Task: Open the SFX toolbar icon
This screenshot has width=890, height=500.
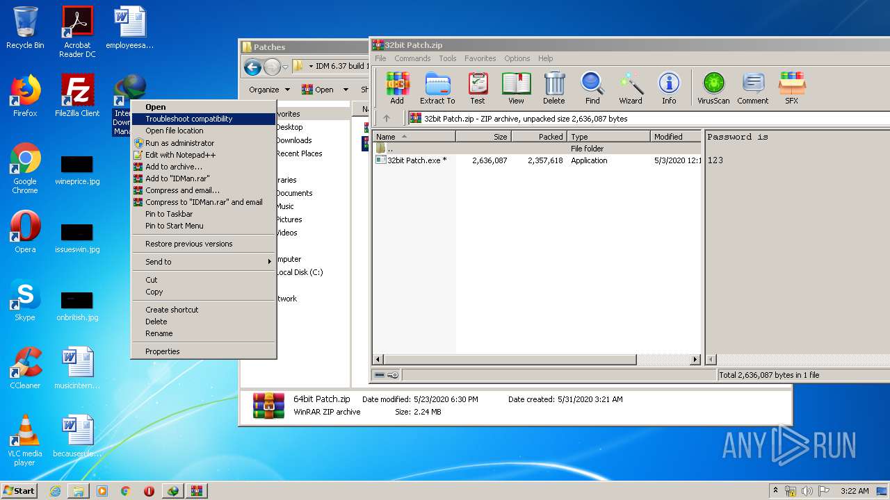Action: [x=791, y=87]
